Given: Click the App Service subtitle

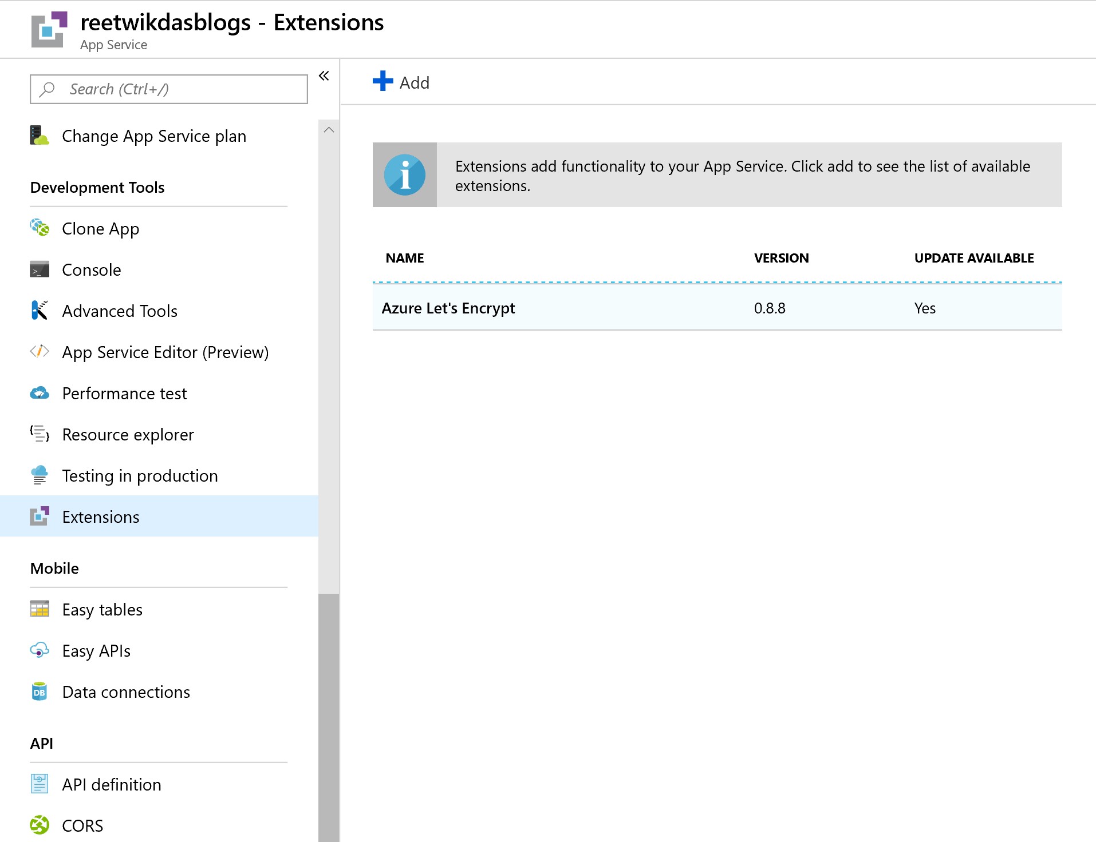Looking at the screenshot, I should 113,45.
